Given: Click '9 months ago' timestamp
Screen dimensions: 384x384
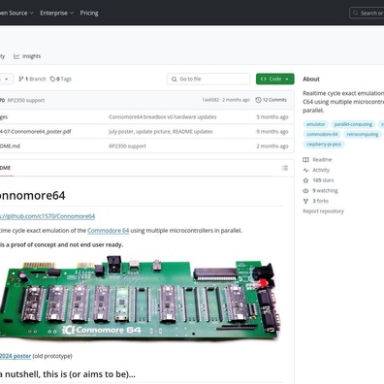Looking at the screenshot, I should point(272,132).
